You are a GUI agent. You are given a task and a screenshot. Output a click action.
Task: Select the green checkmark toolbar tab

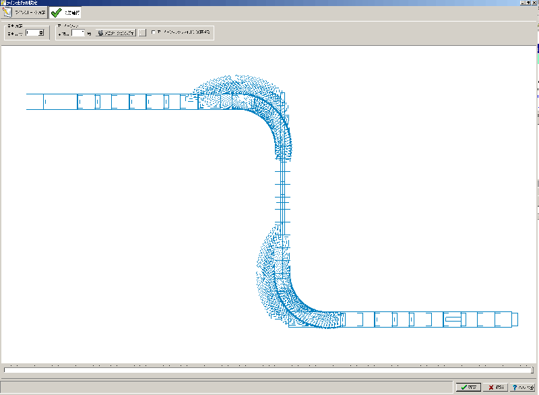(x=65, y=13)
